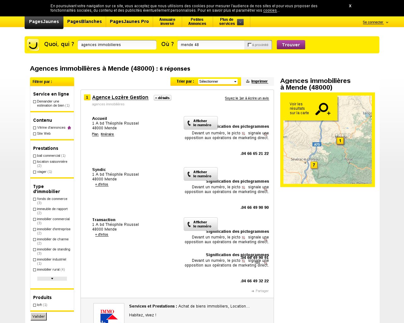Toggle location saisonnière filter
Screen dimensions: 404x323
tap(35, 162)
